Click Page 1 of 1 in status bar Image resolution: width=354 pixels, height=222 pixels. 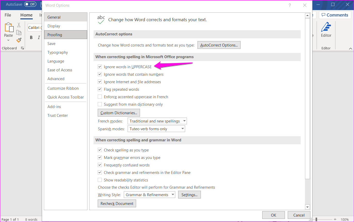pos(10,219)
